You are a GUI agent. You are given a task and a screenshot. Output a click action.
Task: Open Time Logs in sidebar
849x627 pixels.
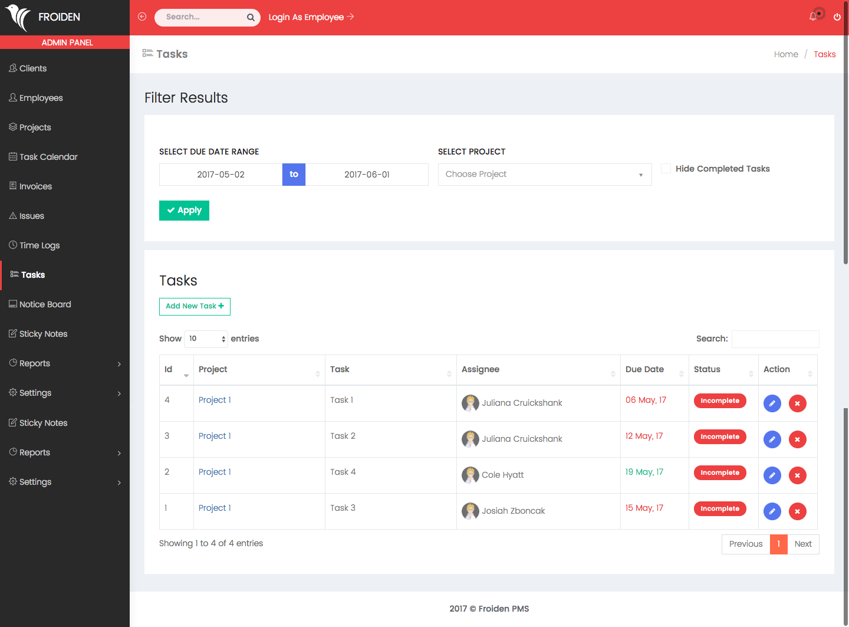click(x=40, y=245)
